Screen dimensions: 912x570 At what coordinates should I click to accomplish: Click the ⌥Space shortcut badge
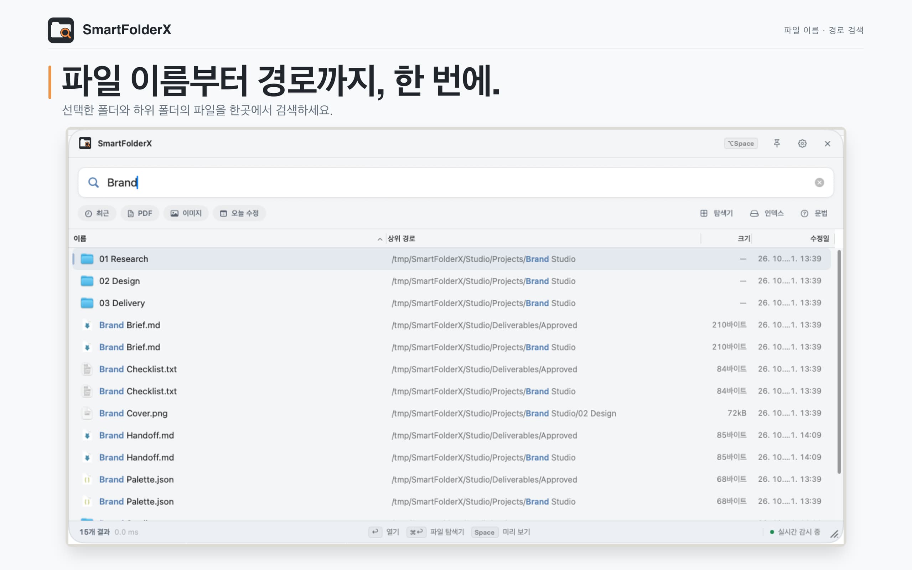coord(741,143)
